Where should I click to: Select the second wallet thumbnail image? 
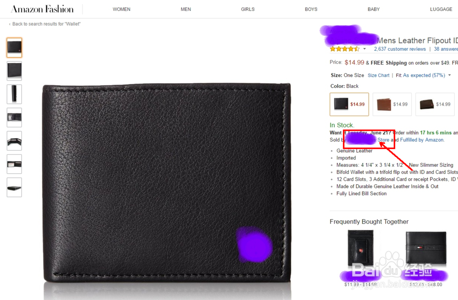click(x=14, y=70)
